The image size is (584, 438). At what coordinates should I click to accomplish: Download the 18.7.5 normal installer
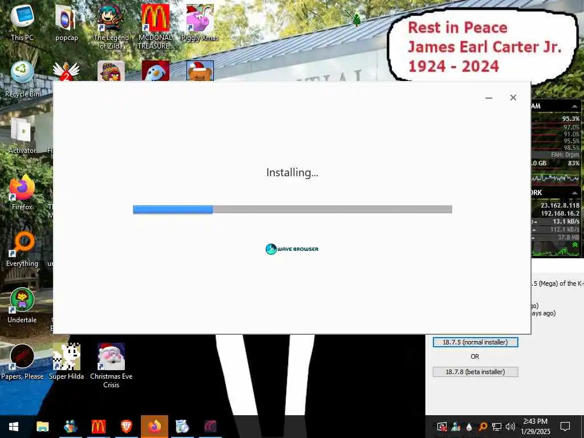pyautogui.click(x=475, y=342)
